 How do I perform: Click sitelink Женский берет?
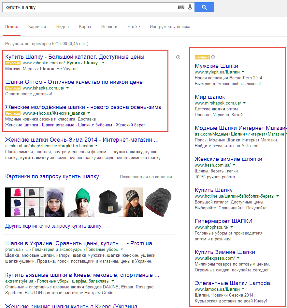[130, 125]
